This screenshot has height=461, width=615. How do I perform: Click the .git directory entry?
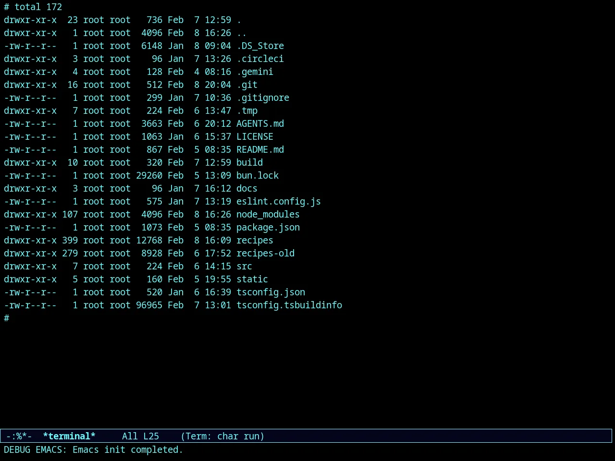247,85
